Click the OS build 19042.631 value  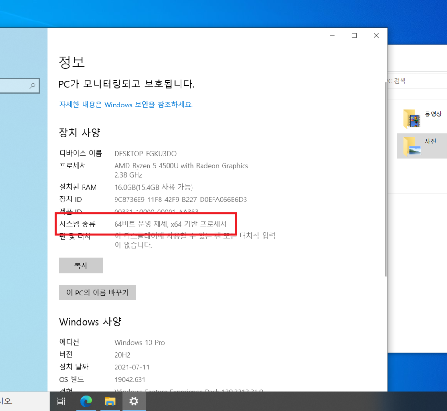(130, 379)
